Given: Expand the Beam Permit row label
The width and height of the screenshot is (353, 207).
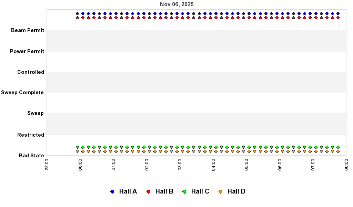Looking at the screenshot, I should [x=28, y=30].
